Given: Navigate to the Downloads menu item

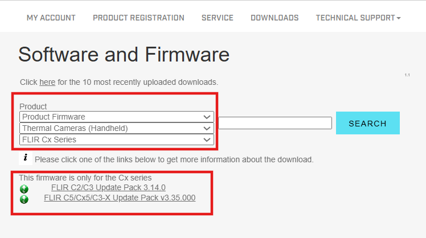Looking at the screenshot, I should (x=275, y=18).
